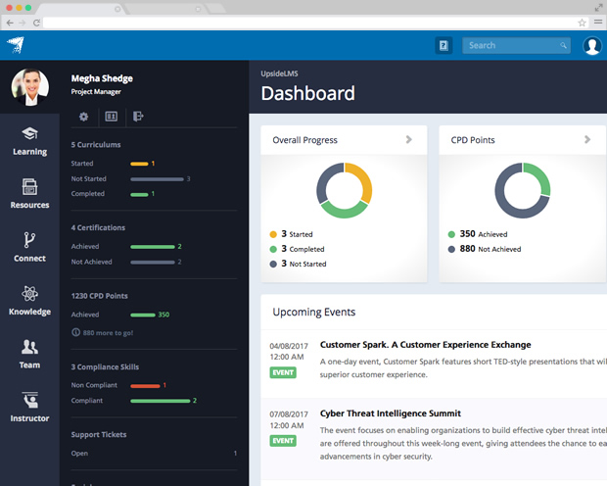Click the logout icon under profile
Image resolution: width=607 pixels, height=486 pixels.
(138, 117)
